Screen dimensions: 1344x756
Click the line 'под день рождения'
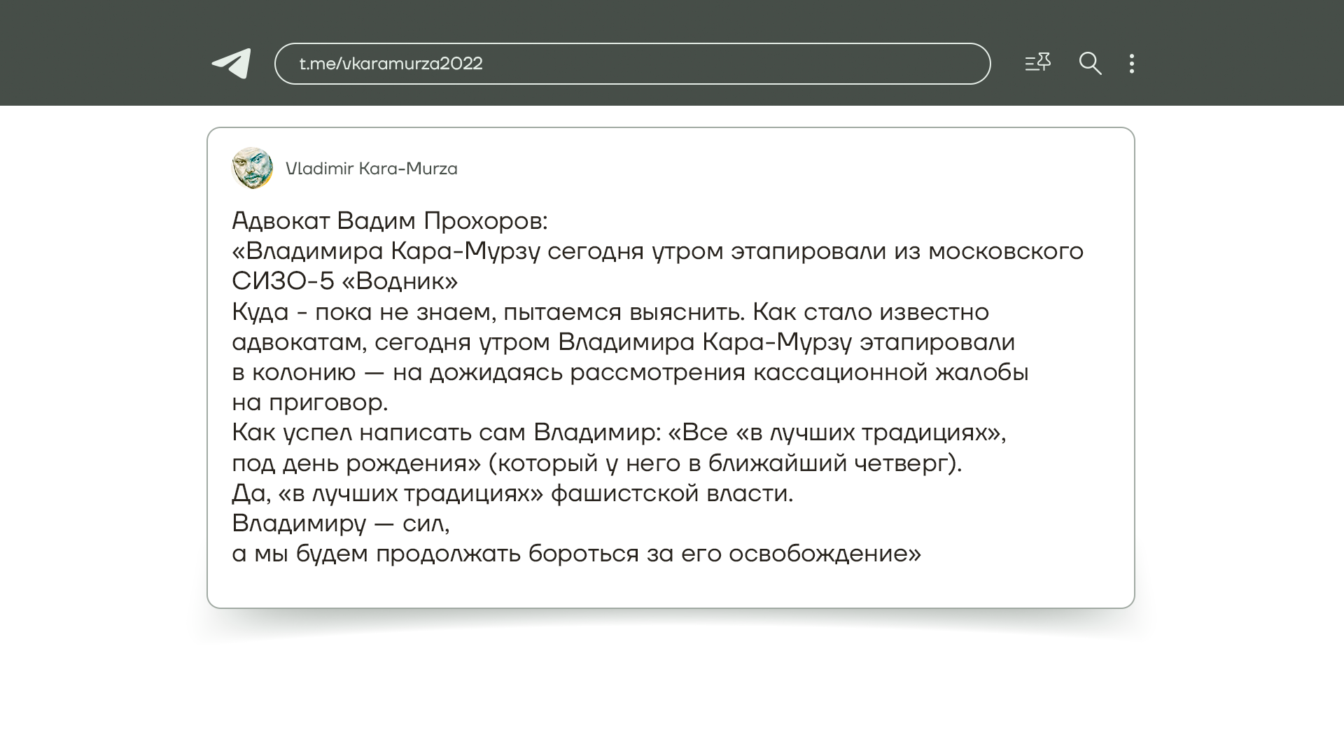point(596,463)
